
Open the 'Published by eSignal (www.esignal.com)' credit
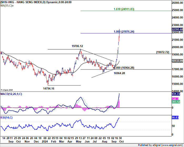[160, 145]
